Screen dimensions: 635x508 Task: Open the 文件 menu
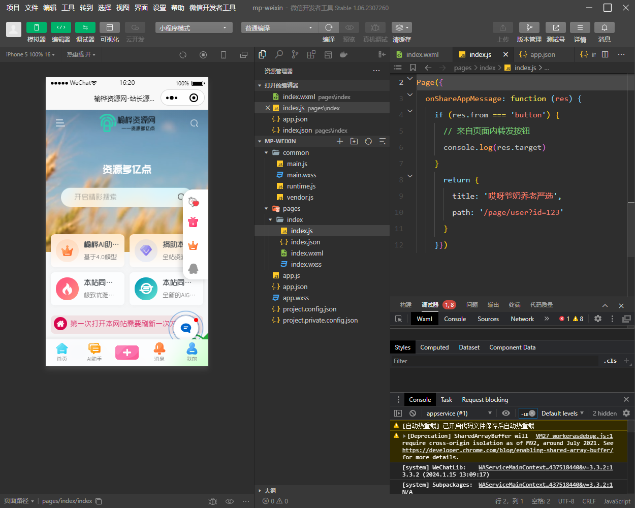pyautogui.click(x=31, y=8)
